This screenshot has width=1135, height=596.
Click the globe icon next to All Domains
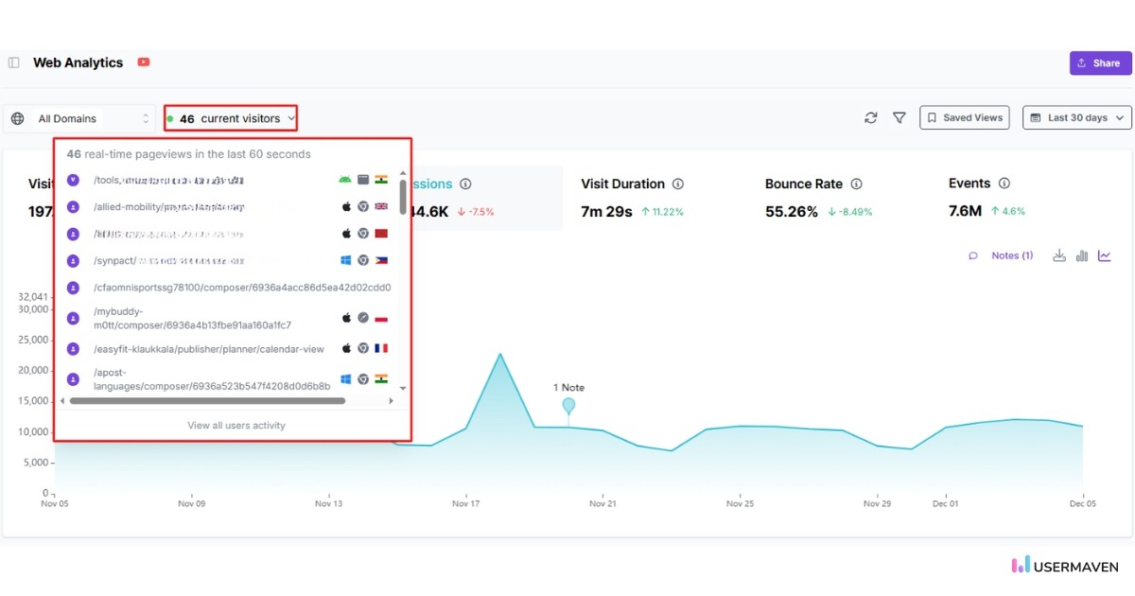pos(16,118)
